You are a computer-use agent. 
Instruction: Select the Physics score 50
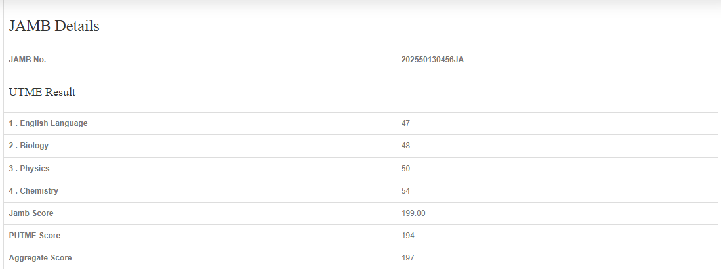tap(406, 169)
